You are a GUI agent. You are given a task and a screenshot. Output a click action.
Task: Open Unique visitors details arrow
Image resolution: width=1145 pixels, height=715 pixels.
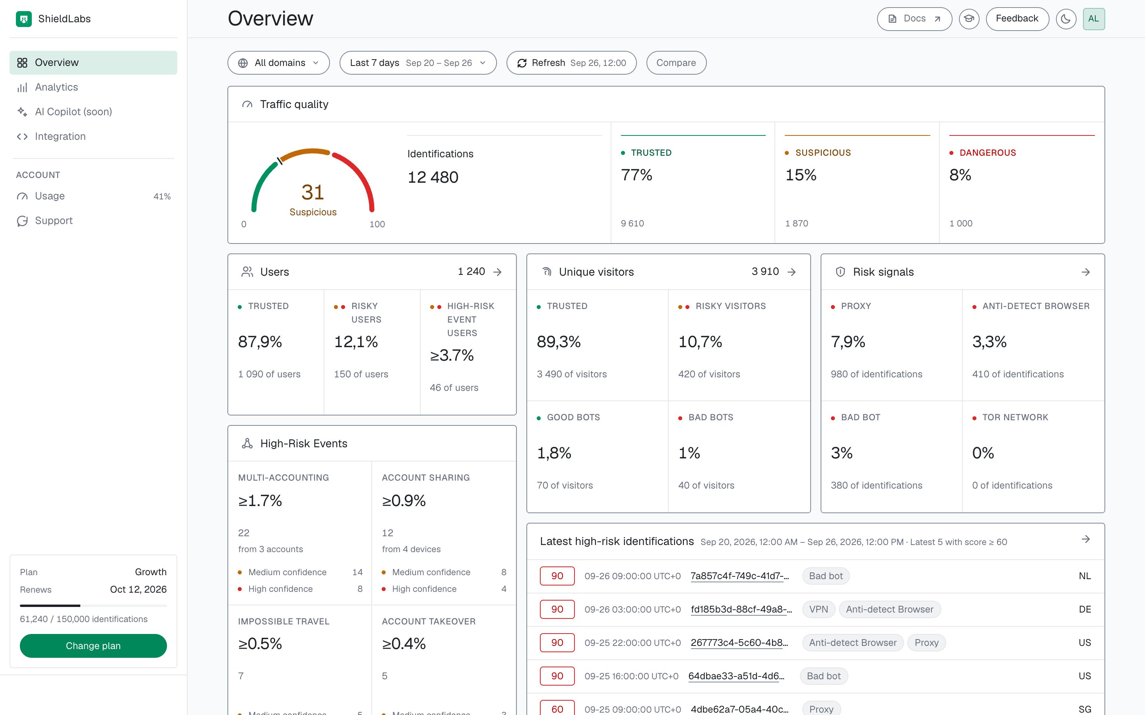[792, 272]
